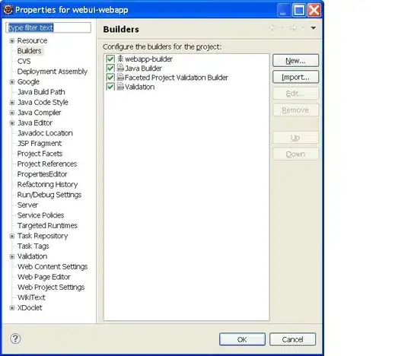Click the New... button
The height and width of the screenshot is (356, 411).
(x=295, y=61)
